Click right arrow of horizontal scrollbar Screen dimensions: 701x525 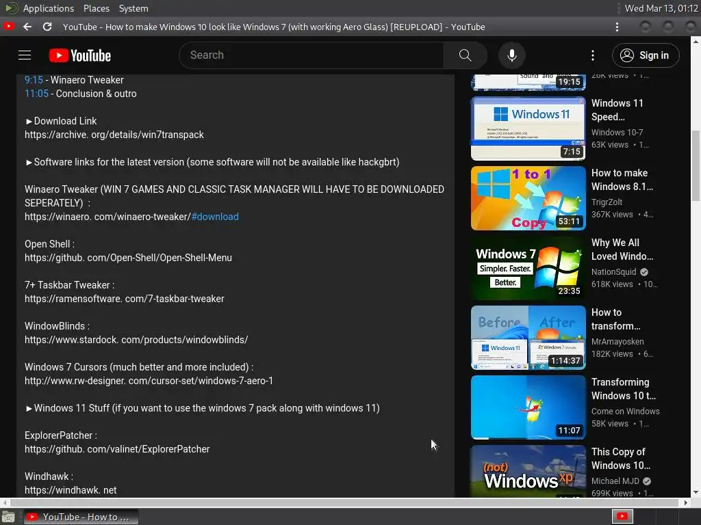pos(686,502)
